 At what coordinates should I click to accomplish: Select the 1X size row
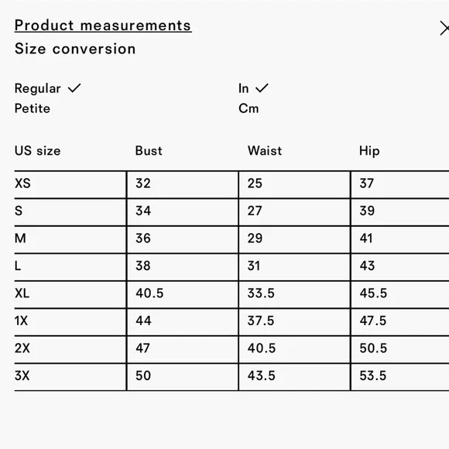(231, 322)
